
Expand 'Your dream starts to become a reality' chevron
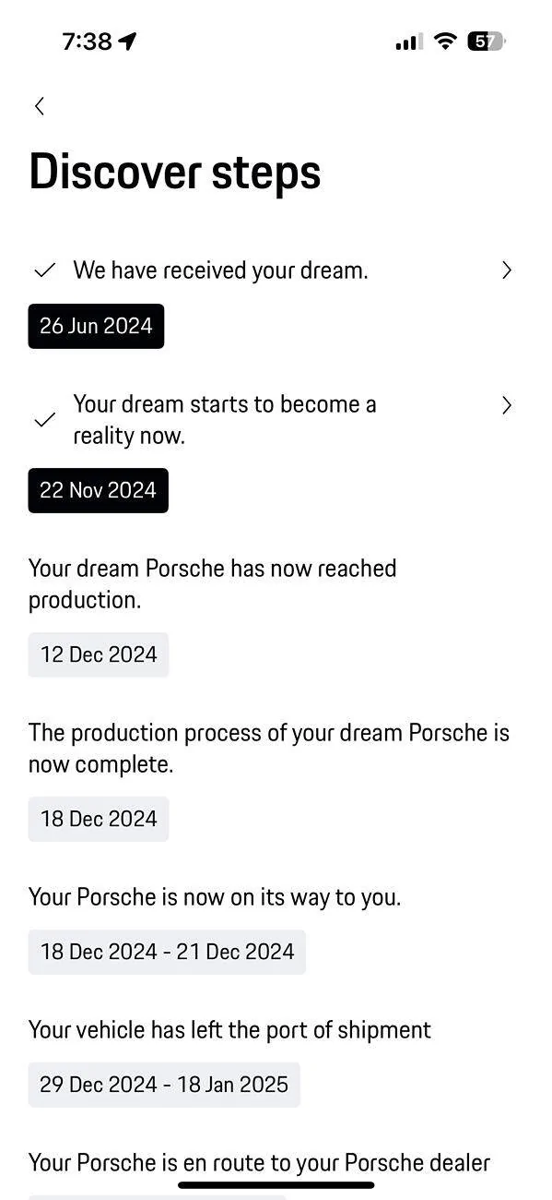(506, 405)
